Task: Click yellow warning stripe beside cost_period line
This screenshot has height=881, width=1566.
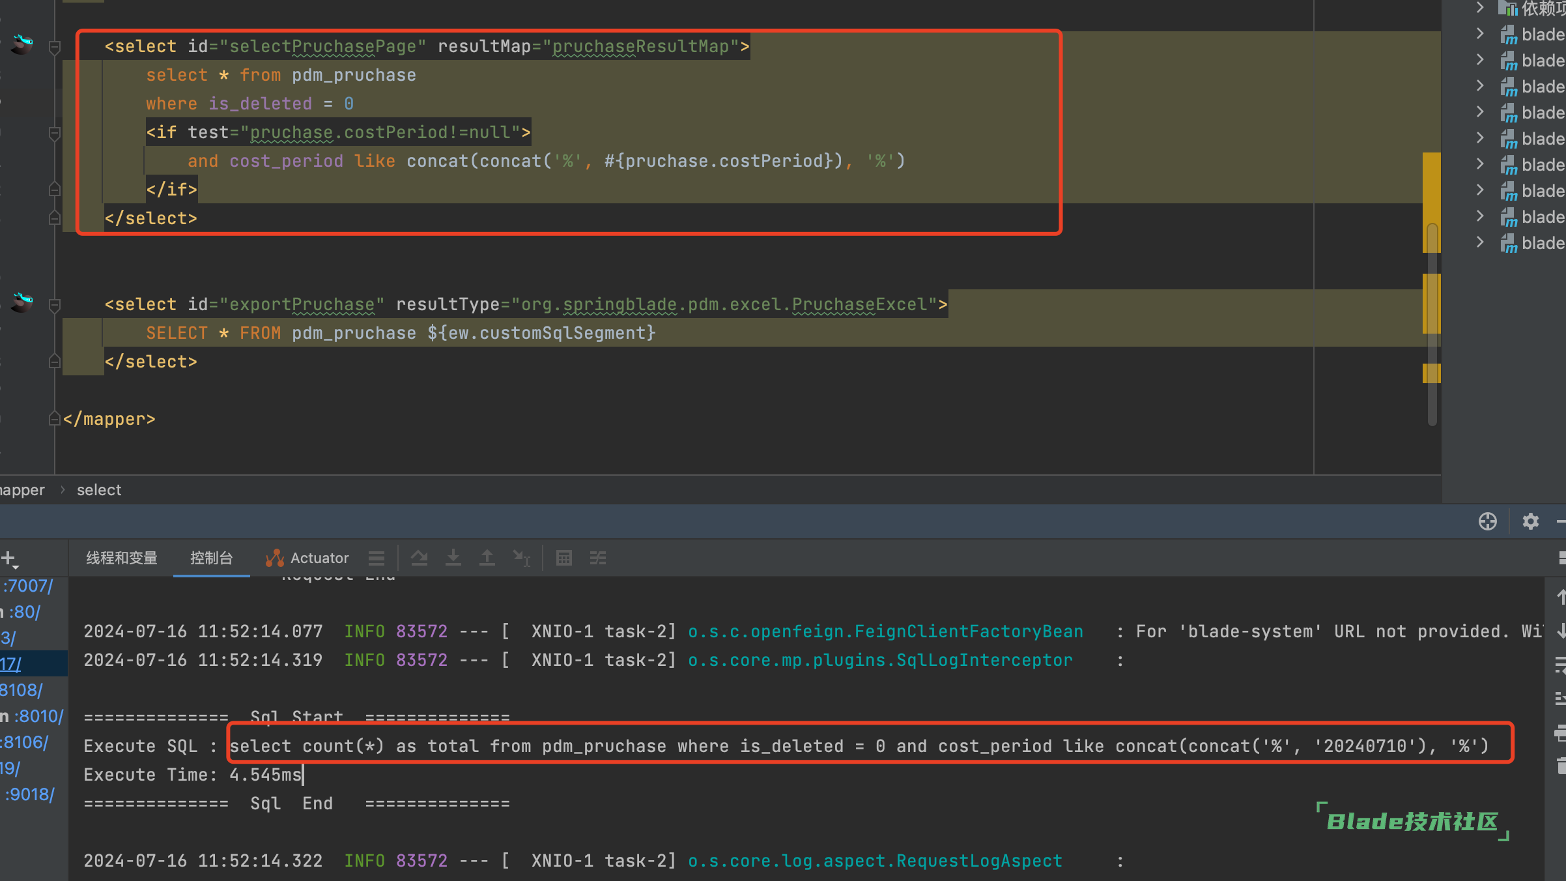Action: 1431,203
